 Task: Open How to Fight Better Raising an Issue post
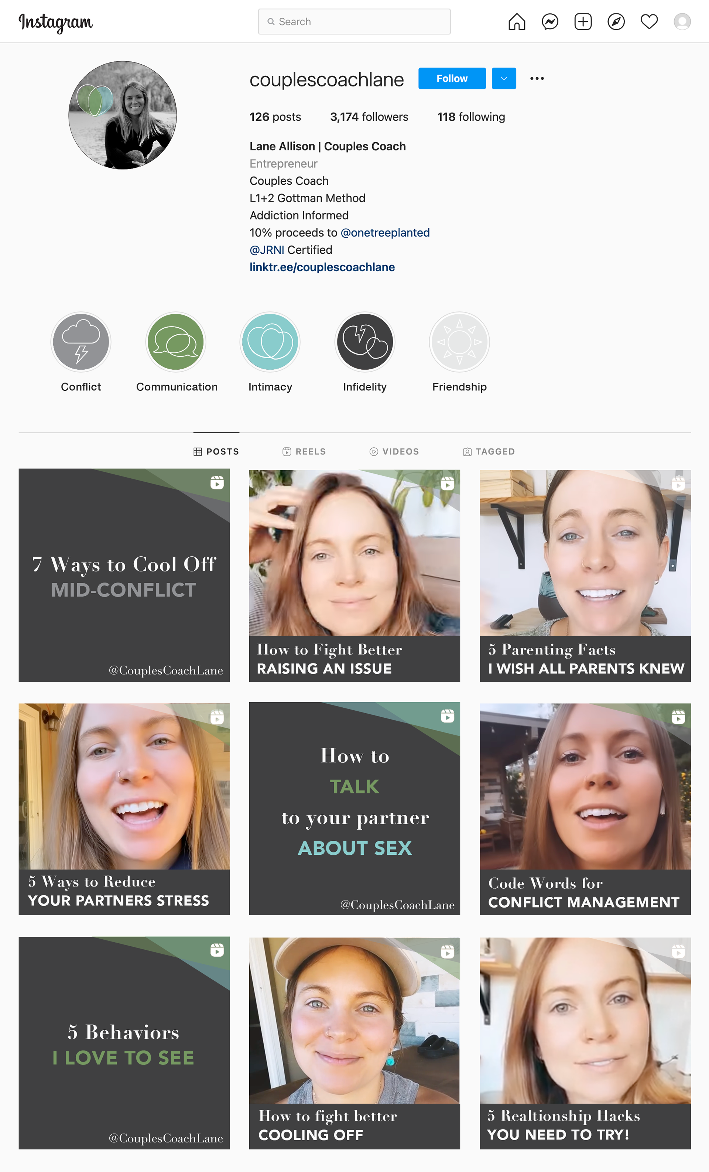tap(354, 575)
